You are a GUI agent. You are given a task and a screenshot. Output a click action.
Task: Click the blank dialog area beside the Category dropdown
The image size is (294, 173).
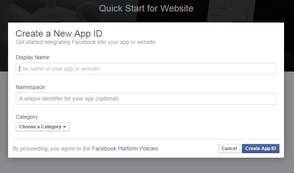click(x=172, y=126)
